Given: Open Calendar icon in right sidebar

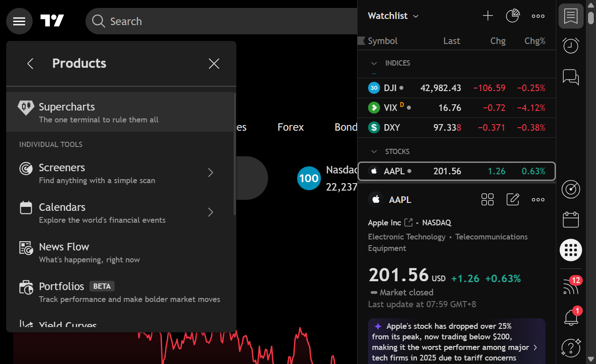Looking at the screenshot, I should (x=571, y=220).
